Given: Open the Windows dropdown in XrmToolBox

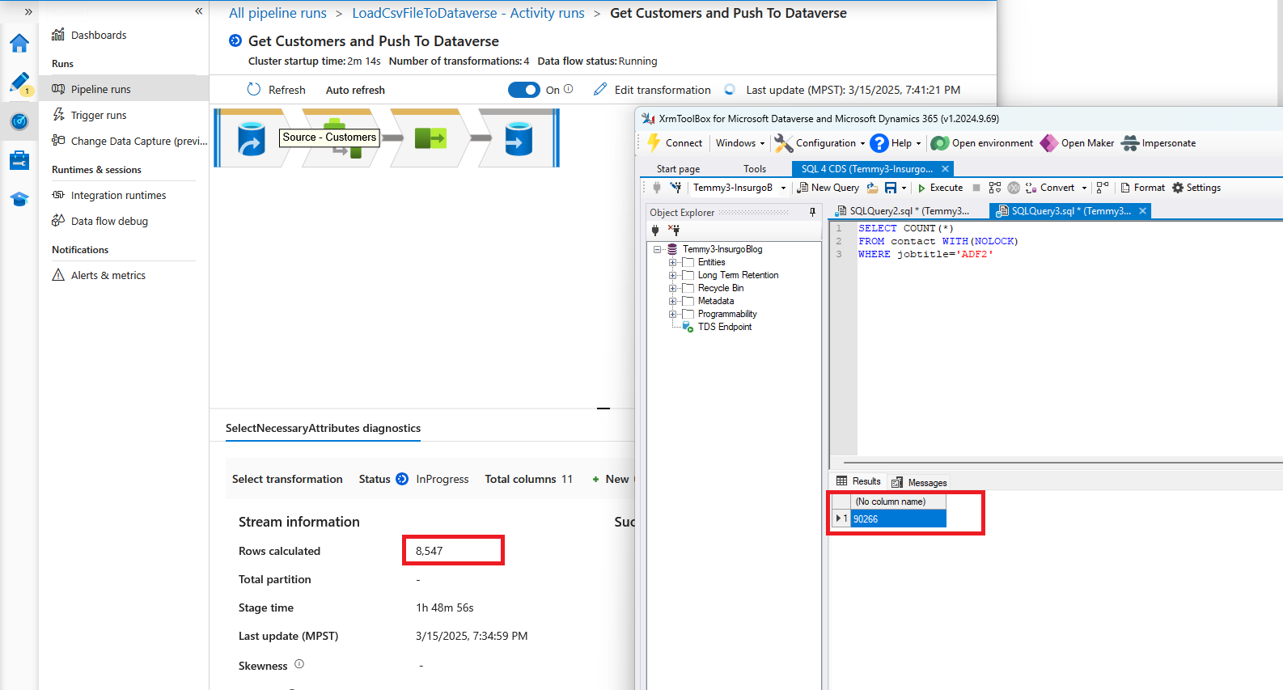Looking at the screenshot, I should (x=740, y=143).
